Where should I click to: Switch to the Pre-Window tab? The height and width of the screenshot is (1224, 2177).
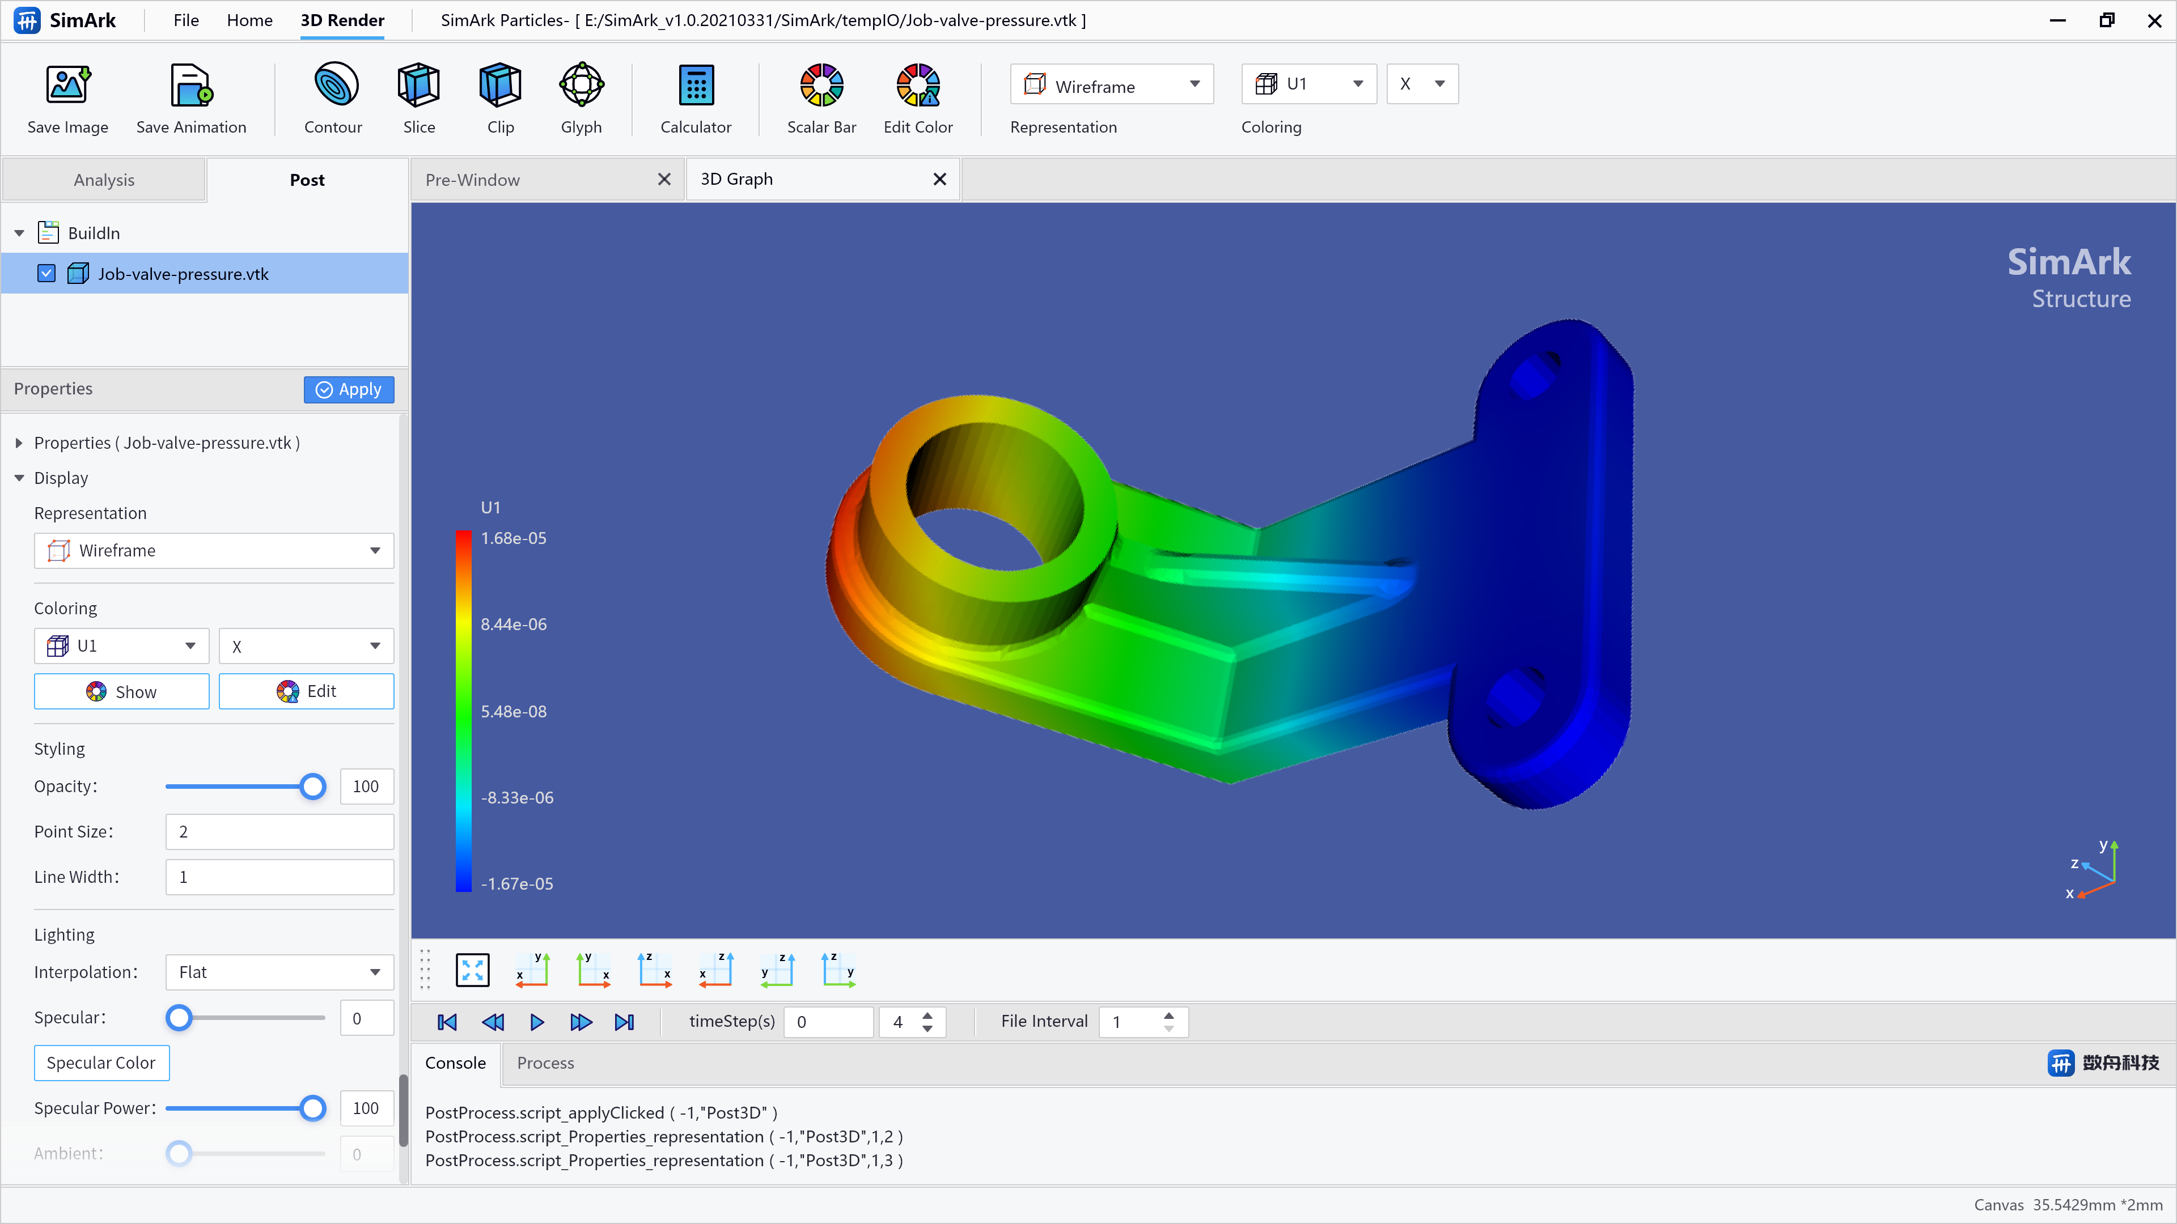(x=472, y=178)
